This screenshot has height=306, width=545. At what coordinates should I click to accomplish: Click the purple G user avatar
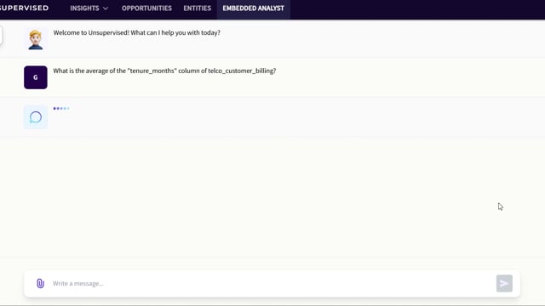[36, 77]
